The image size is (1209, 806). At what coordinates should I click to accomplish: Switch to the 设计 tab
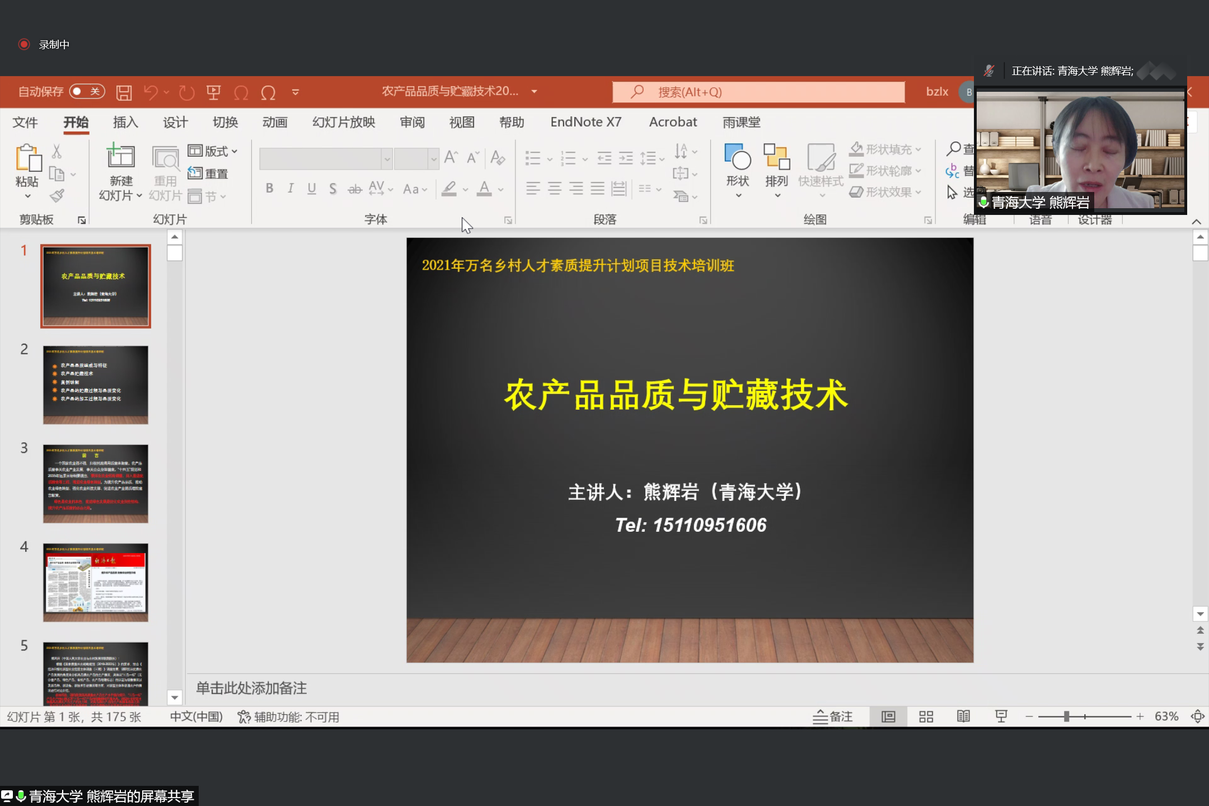(175, 122)
